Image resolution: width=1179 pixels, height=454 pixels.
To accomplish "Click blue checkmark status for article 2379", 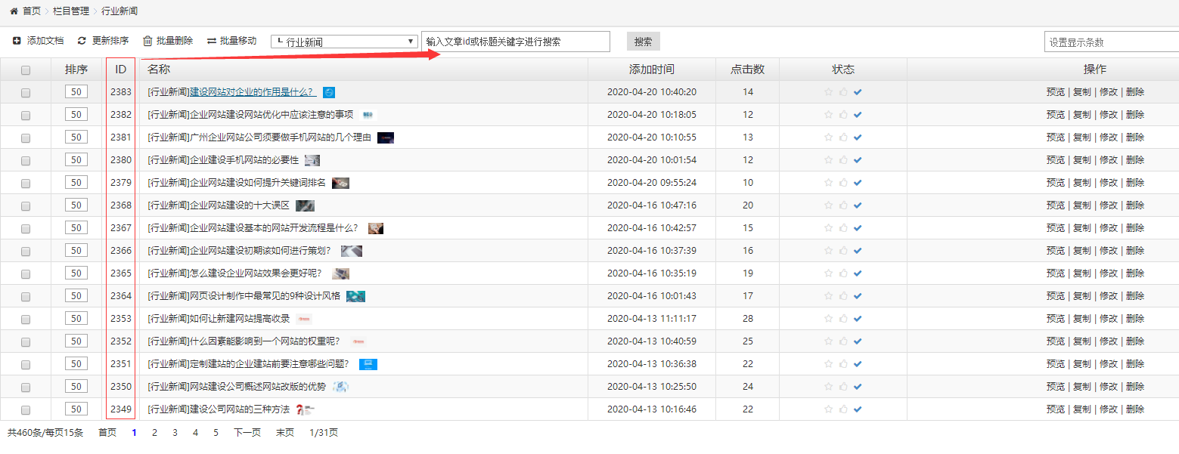I will [858, 183].
